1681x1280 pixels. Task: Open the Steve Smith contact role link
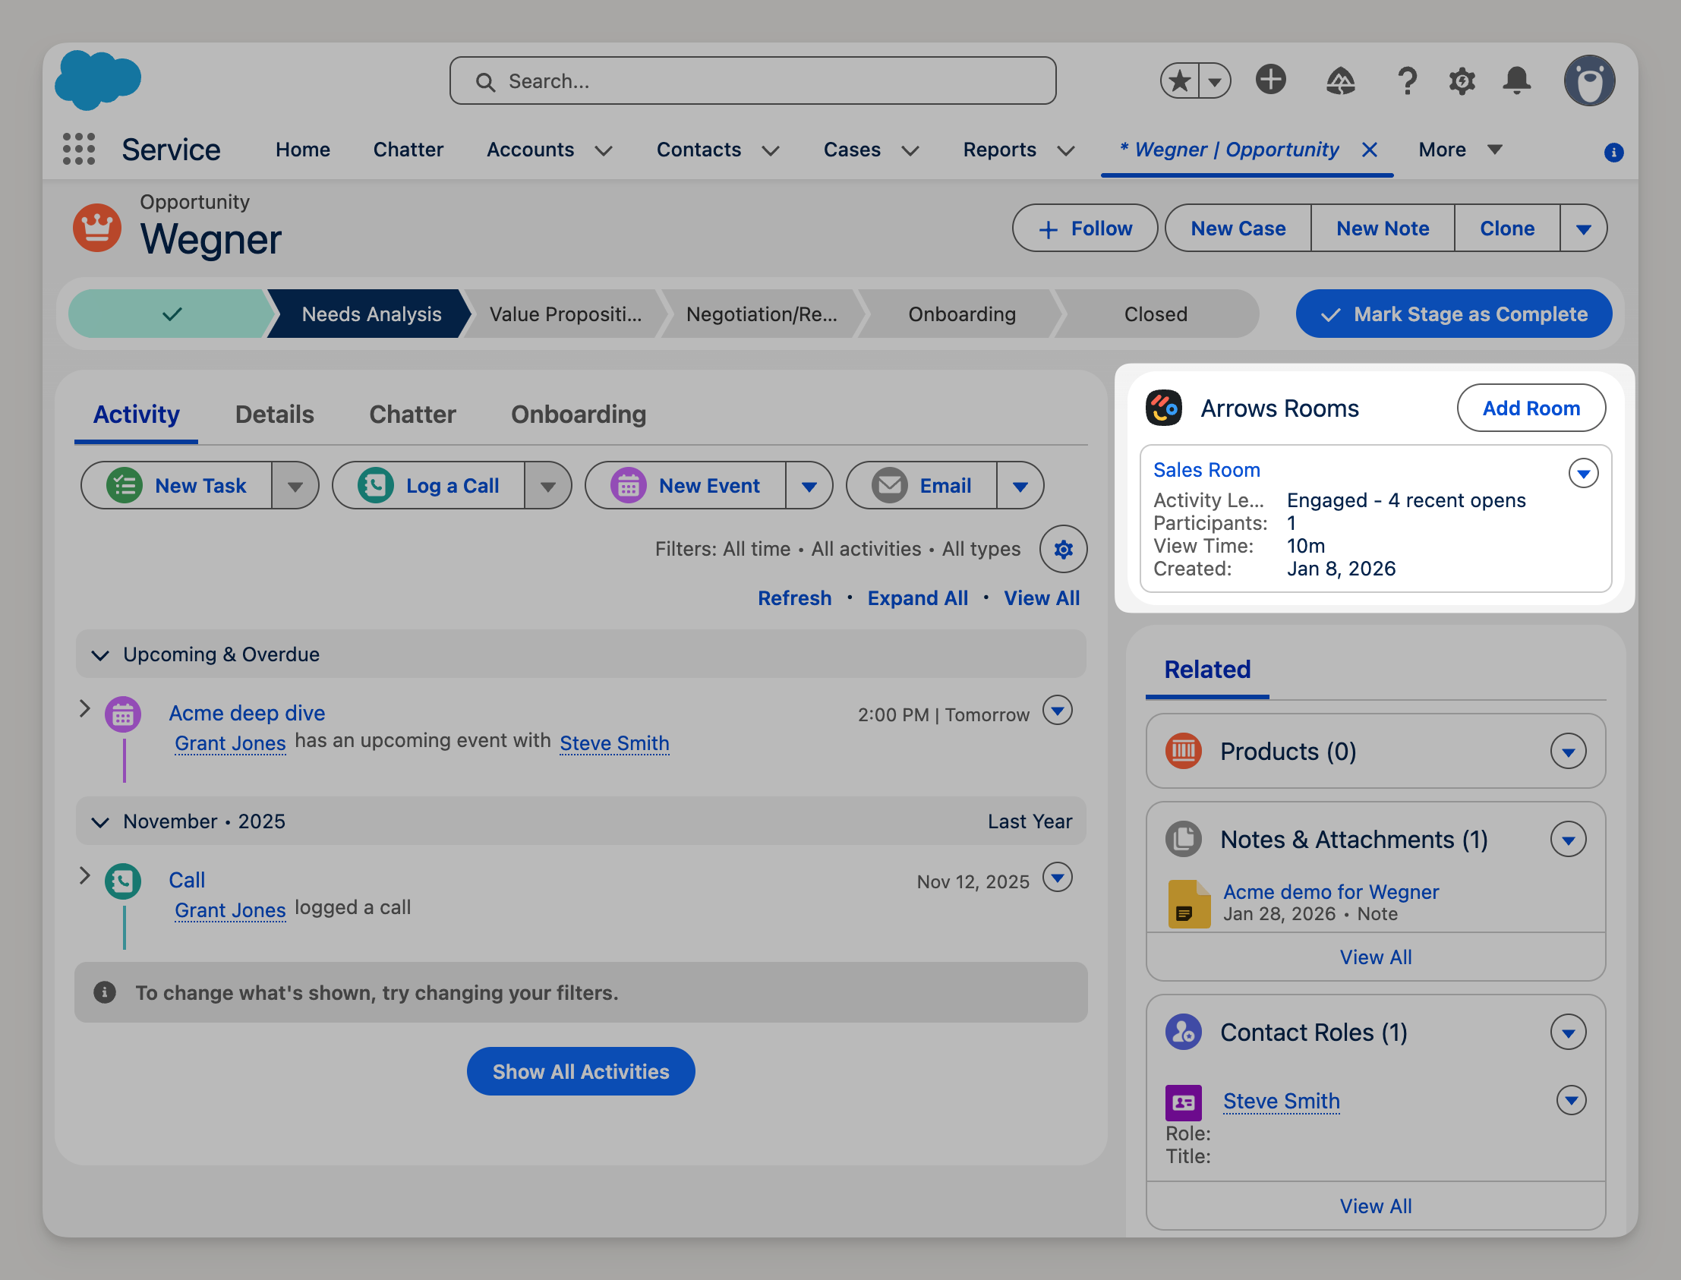pos(1280,1101)
